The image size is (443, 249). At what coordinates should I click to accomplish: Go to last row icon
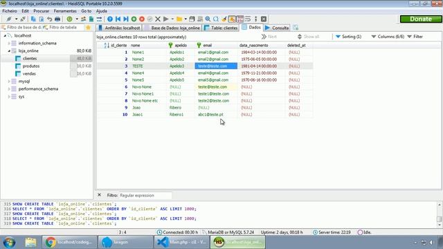point(126,19)
